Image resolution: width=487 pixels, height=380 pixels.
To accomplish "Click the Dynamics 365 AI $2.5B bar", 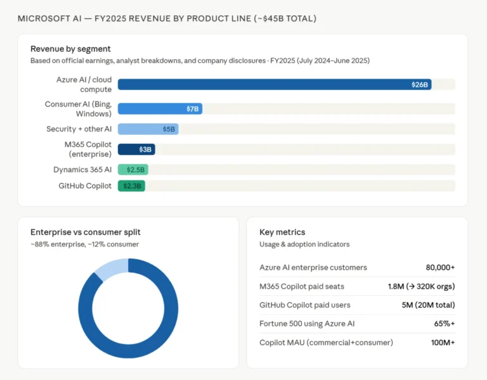I will (x=133, y=170).
